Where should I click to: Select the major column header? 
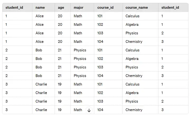(x=79, y=8)
